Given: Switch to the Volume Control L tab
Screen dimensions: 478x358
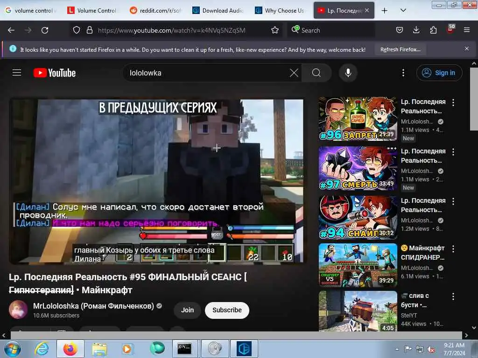Looking at the screenshot, I should coord(93,11).
